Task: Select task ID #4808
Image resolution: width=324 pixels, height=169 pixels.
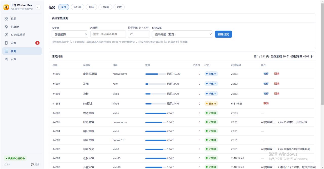Action: [x=56, y=113]
